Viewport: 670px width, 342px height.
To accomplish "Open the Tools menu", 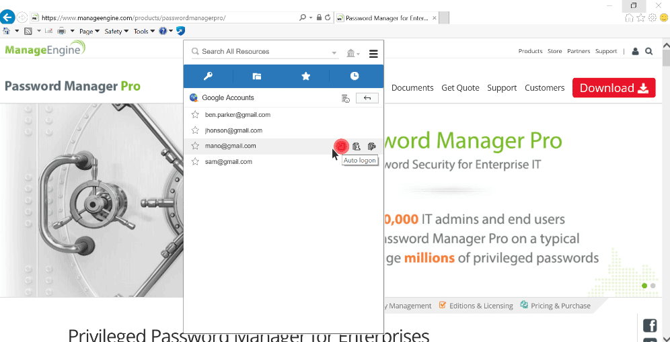I will [x=144, y=31].
